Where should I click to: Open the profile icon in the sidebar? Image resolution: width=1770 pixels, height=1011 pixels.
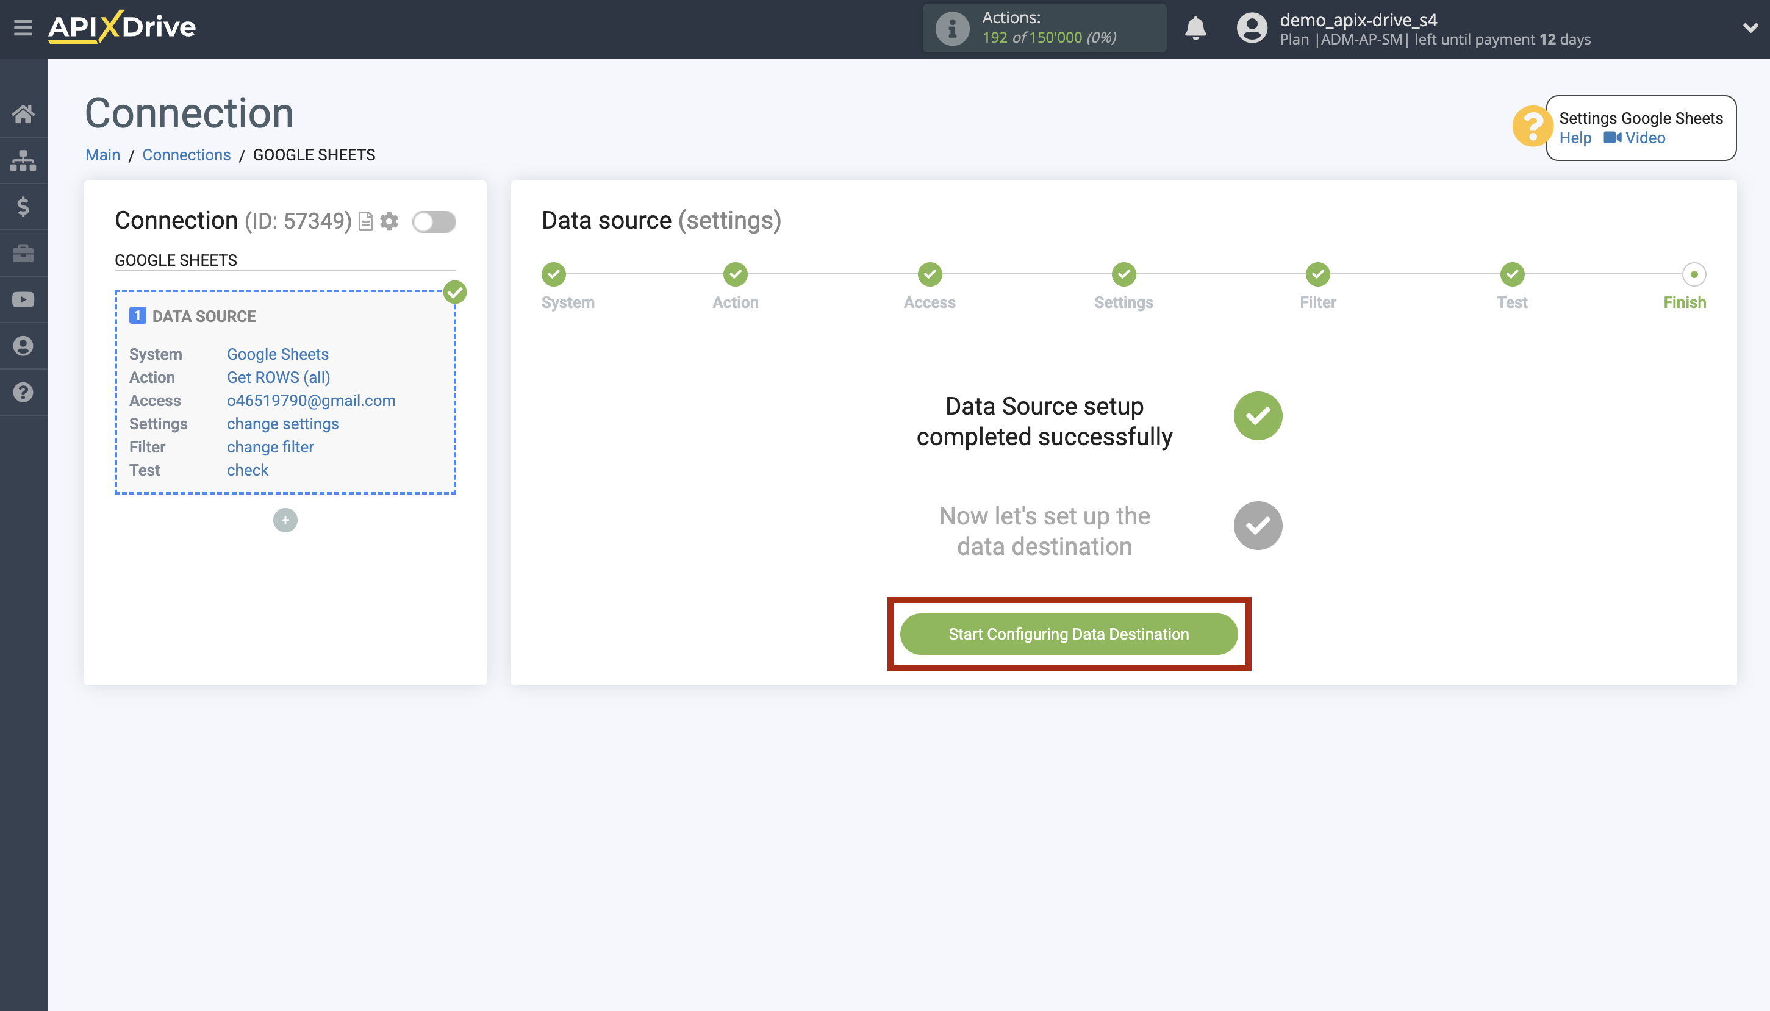tap(23, 345)
